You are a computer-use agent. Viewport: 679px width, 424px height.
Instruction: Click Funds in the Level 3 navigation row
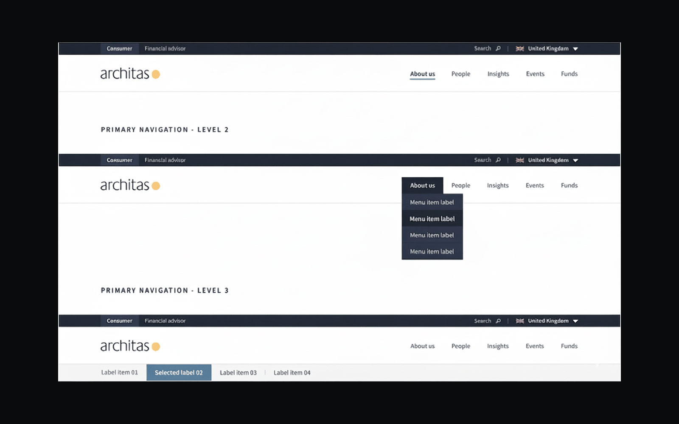click(569, 346)
